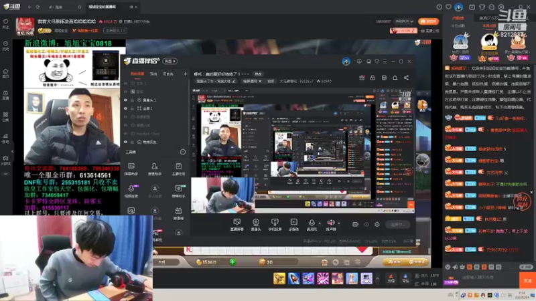Open the 充值 recharge icon
The image size is (536, 301).
[391, 278]
